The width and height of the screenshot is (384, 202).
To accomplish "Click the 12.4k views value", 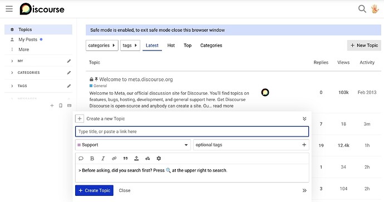I will pos(343,145).
